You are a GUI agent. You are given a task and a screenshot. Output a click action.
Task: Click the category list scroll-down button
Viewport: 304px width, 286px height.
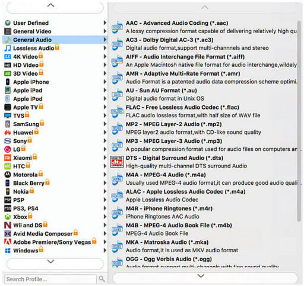tap(55, 263)
